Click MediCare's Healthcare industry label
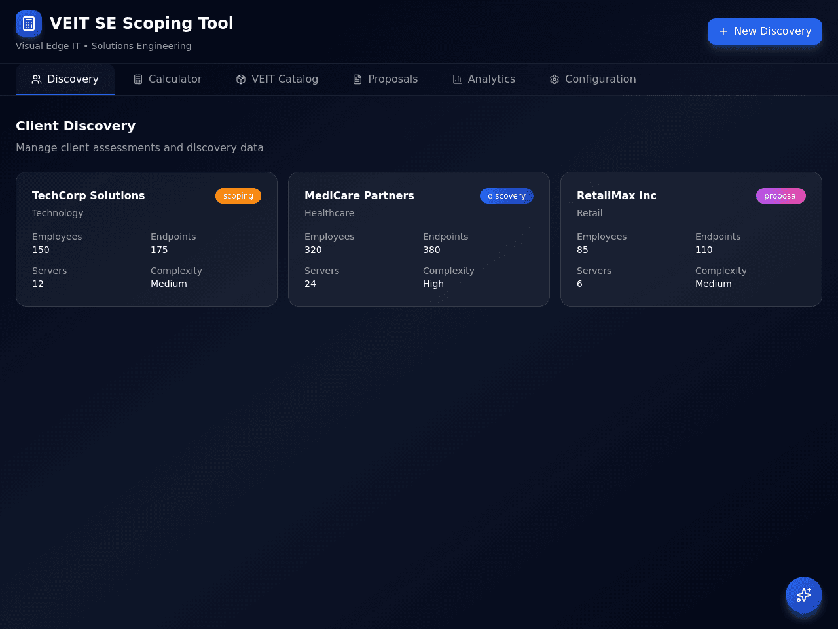This screenshot has height=629, width=838. [x=329, y=213]
